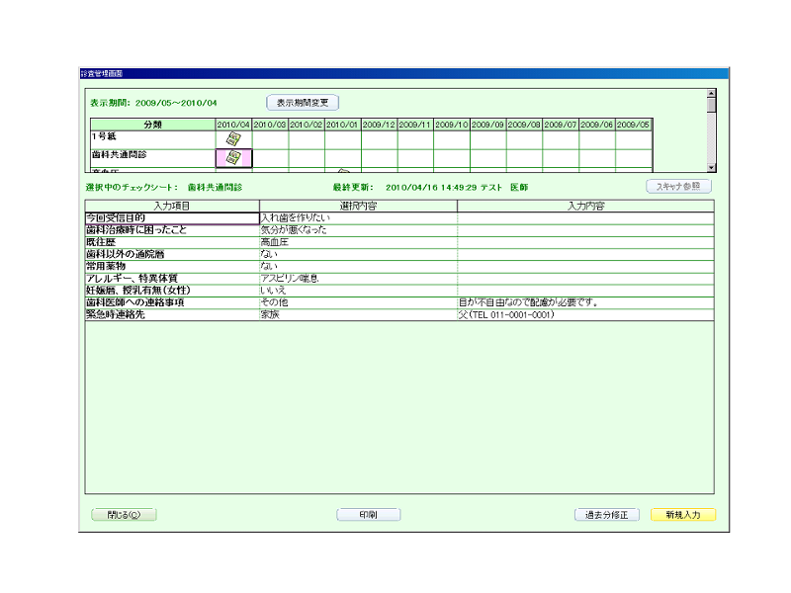The image size is (791, 593).
Task: Click the partially visible icon under 2010/01
Action: tap(343, 171)
